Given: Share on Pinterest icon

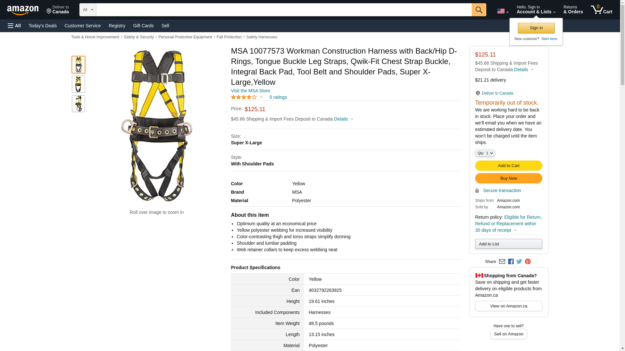Looking at the screenshot, I should click(528, 262).
